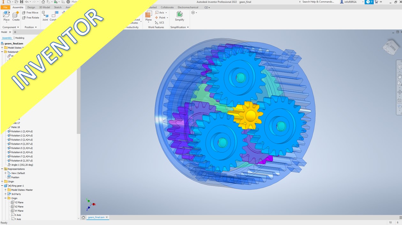Close the gears_final.iam document tab
This screenshot has width=402, height=225.
pos(107,217)
